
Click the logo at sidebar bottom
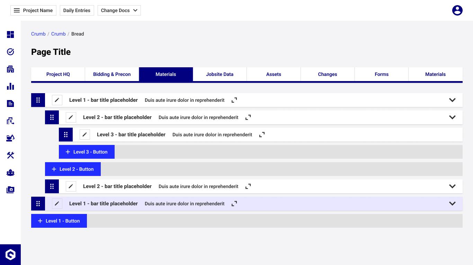(x=10, y=255)
